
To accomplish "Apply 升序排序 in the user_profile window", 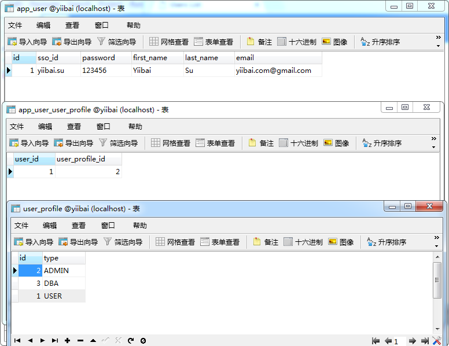I will pyautogui.click(x=387, y=242).
